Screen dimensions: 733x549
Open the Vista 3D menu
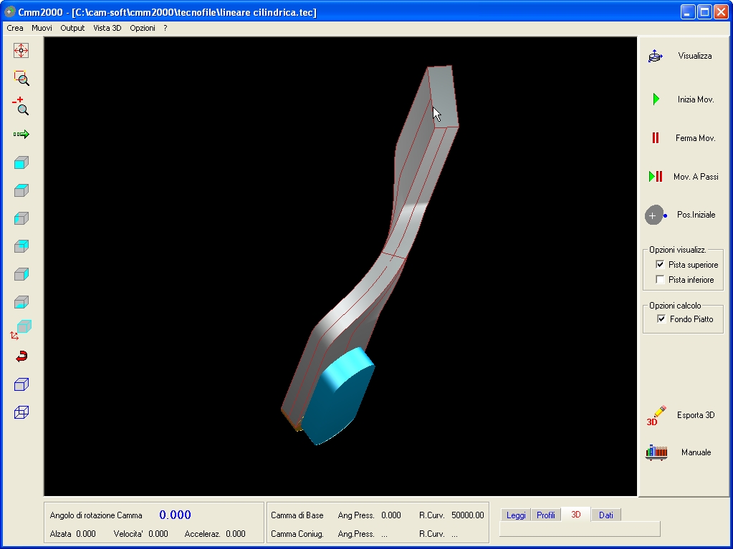pos(107,28)
